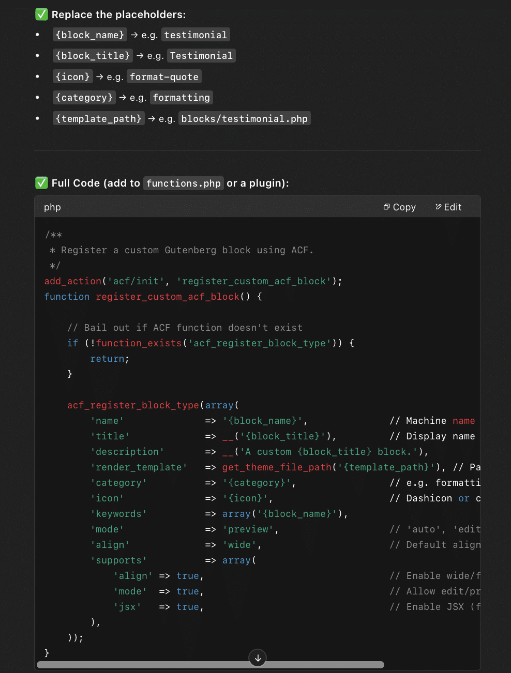Click the 'keywords' key in code

click(119, 514)
